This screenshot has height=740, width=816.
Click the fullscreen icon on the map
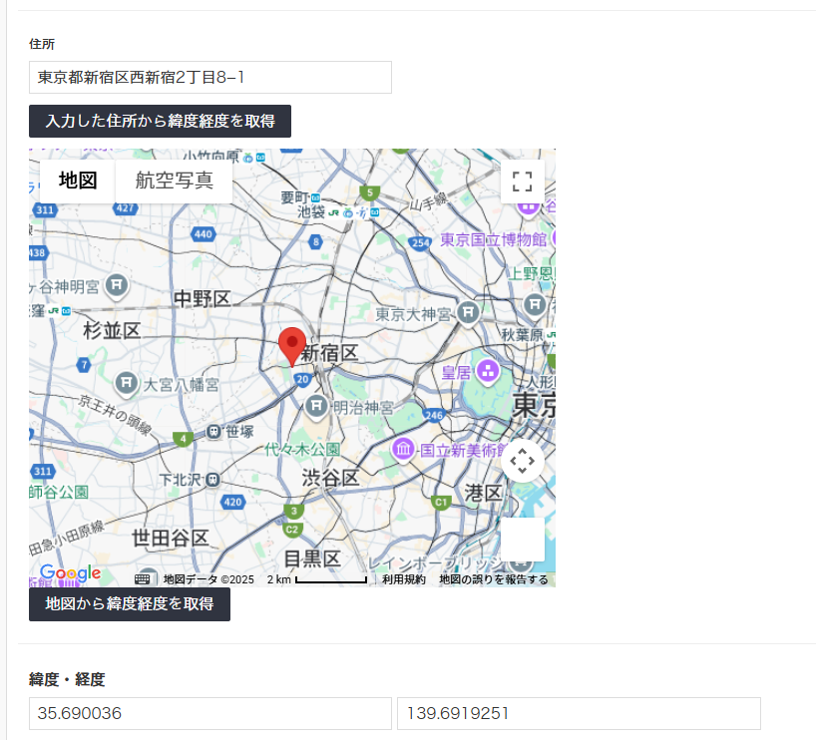click(523, 182)
